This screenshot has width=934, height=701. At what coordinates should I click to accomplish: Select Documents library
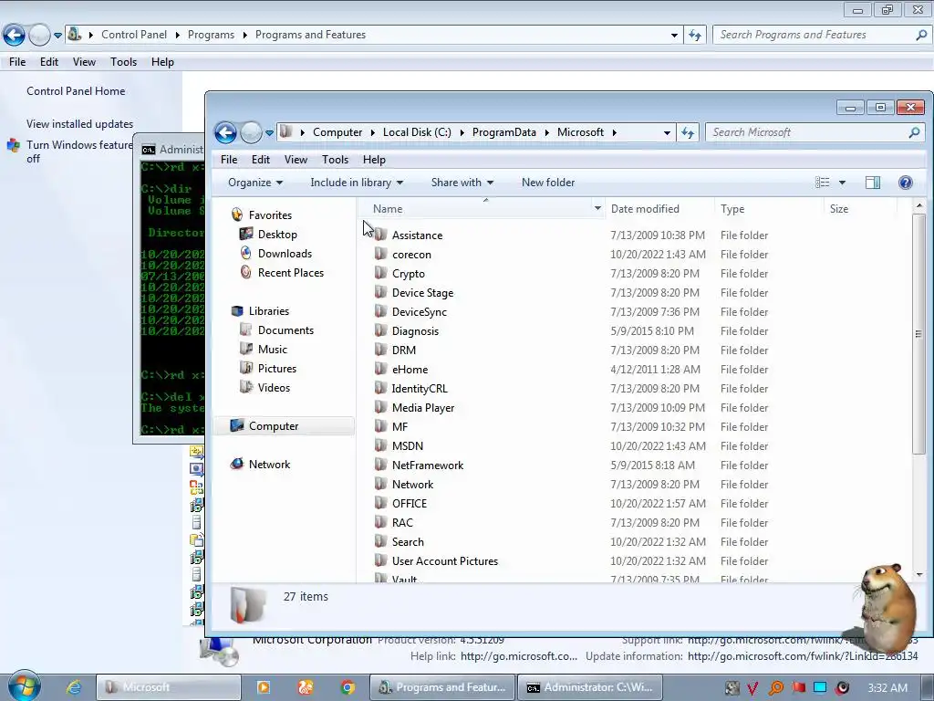pyautogui.click(x=285, y=330)
